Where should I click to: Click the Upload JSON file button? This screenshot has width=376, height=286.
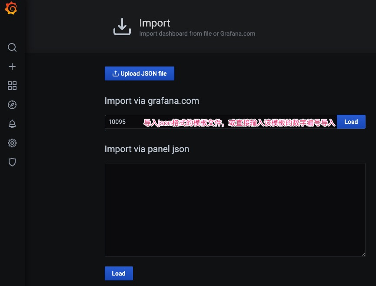pyautogui.click(x=139, y=73)
